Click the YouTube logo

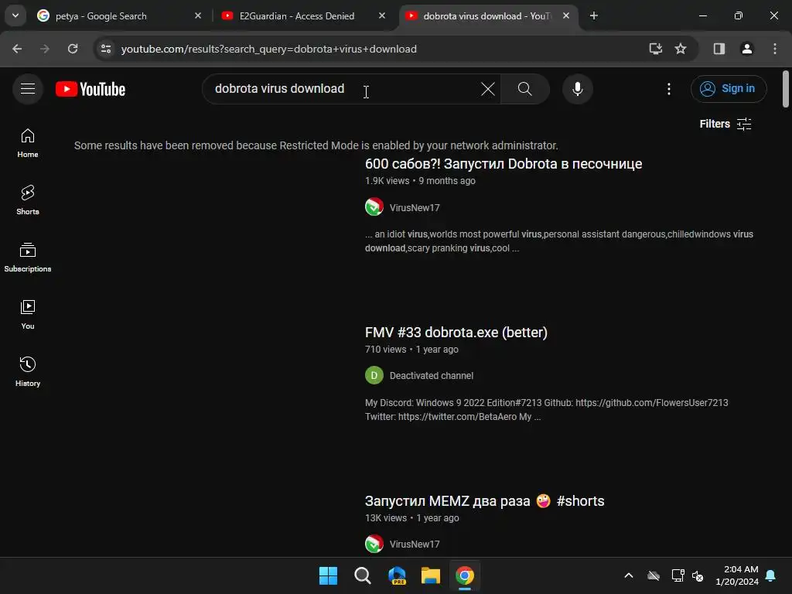point(90,90)
